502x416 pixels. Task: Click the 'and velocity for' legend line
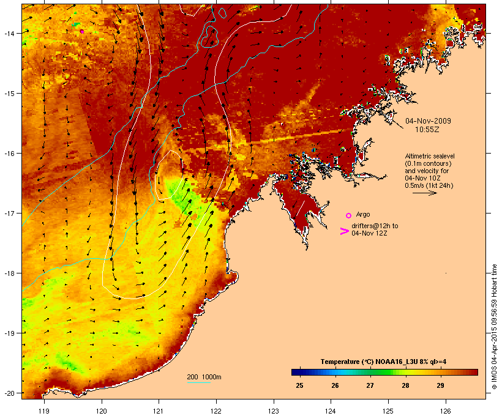coord(427,171)
